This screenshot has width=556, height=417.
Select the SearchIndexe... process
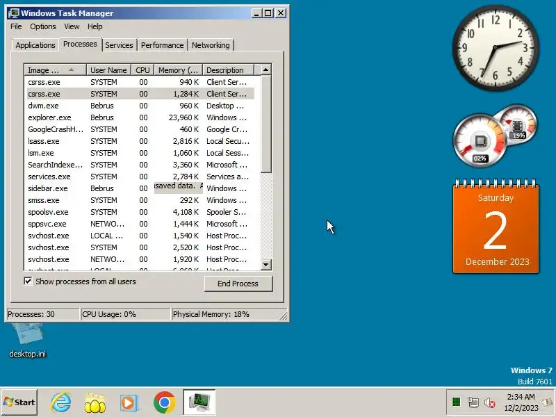click(x=140, y=165)
